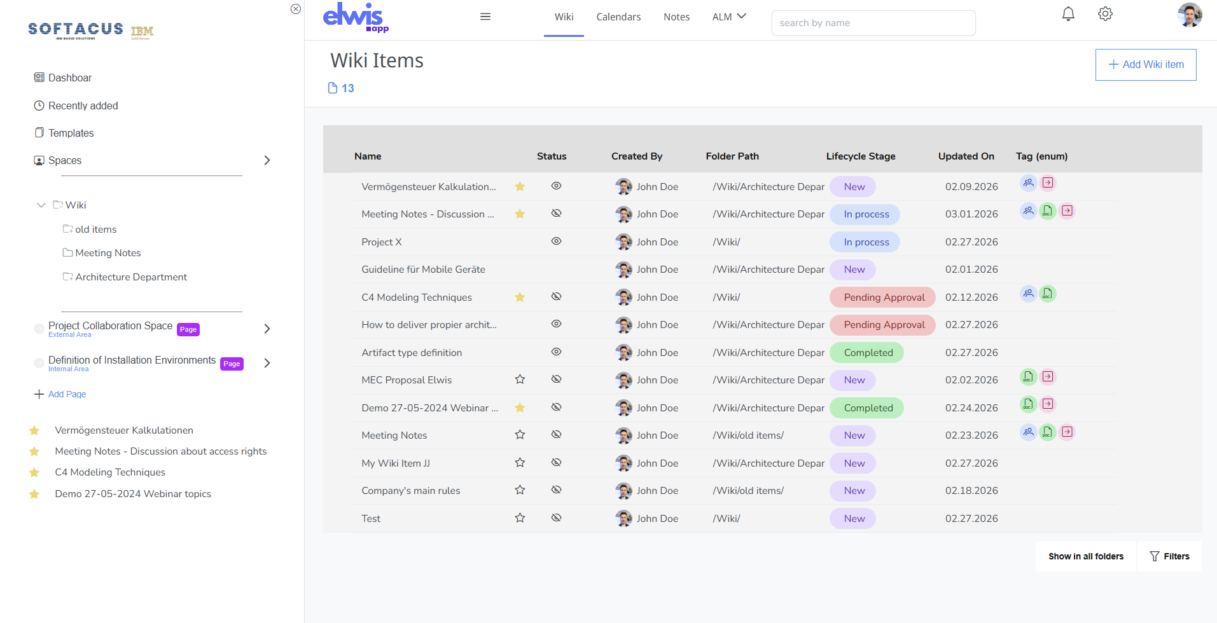1217x623 pixels.
Task: Click the user profile avatar
Action: [1189, 15]
